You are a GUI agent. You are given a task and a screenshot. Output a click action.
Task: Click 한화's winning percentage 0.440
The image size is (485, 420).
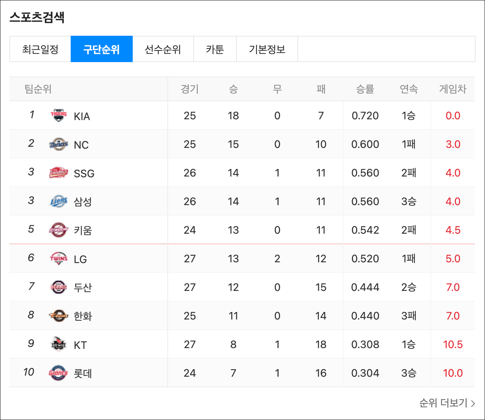pyautogui.click(x=365, y=316)
